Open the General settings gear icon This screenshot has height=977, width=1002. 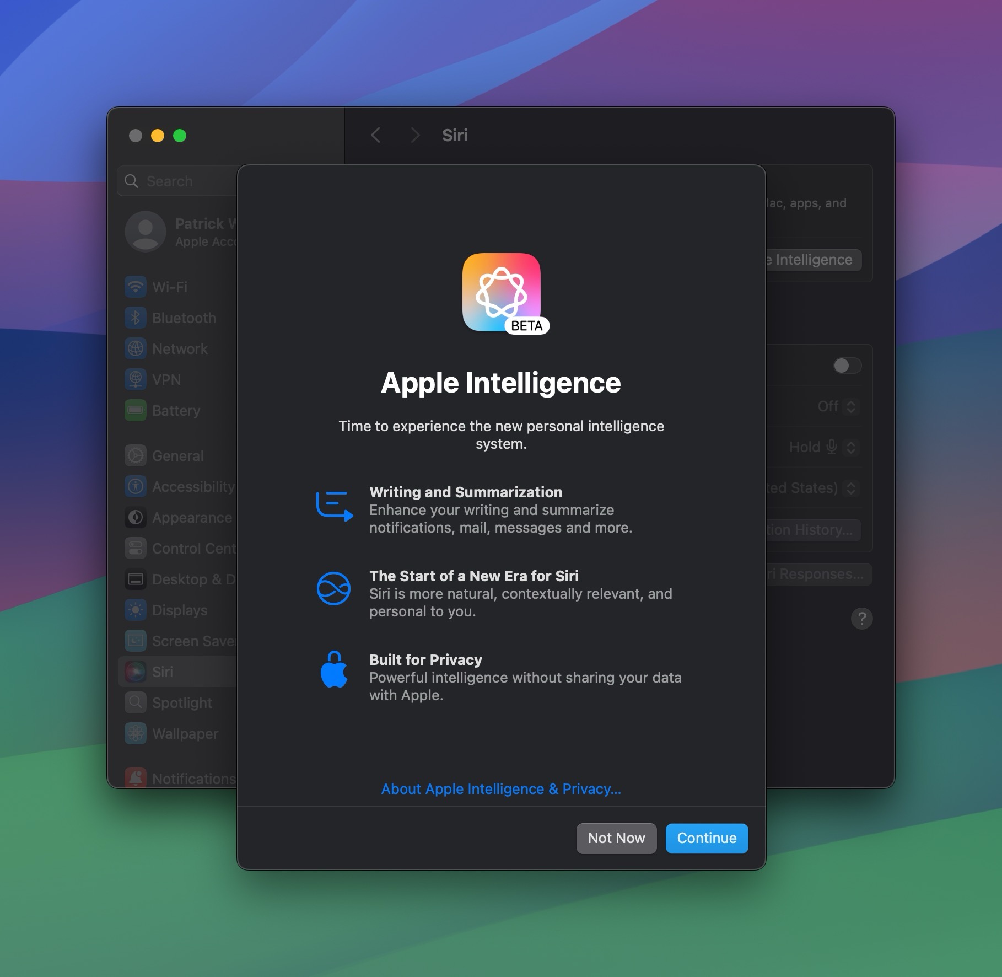pyautogui.click(x=136, y=455)
